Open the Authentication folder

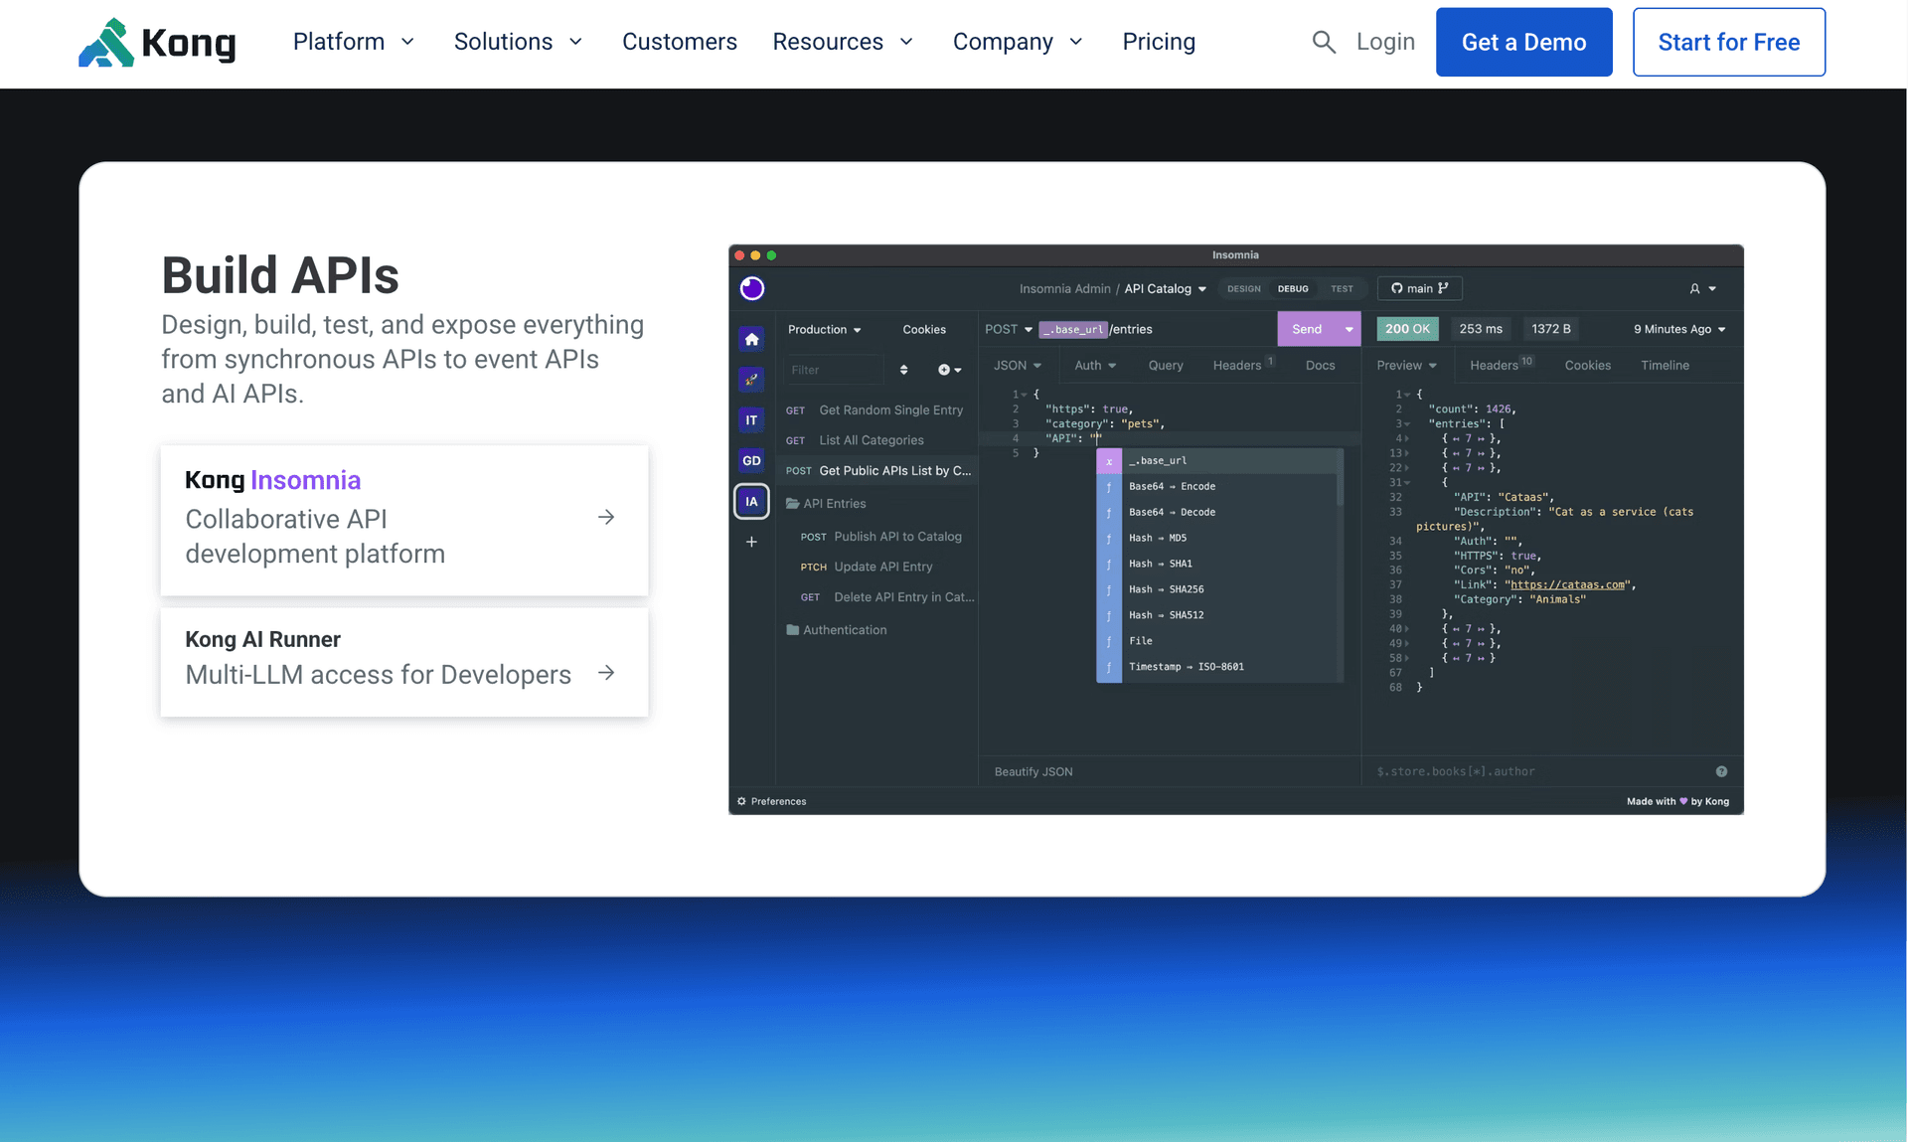[x=836, y=630]
